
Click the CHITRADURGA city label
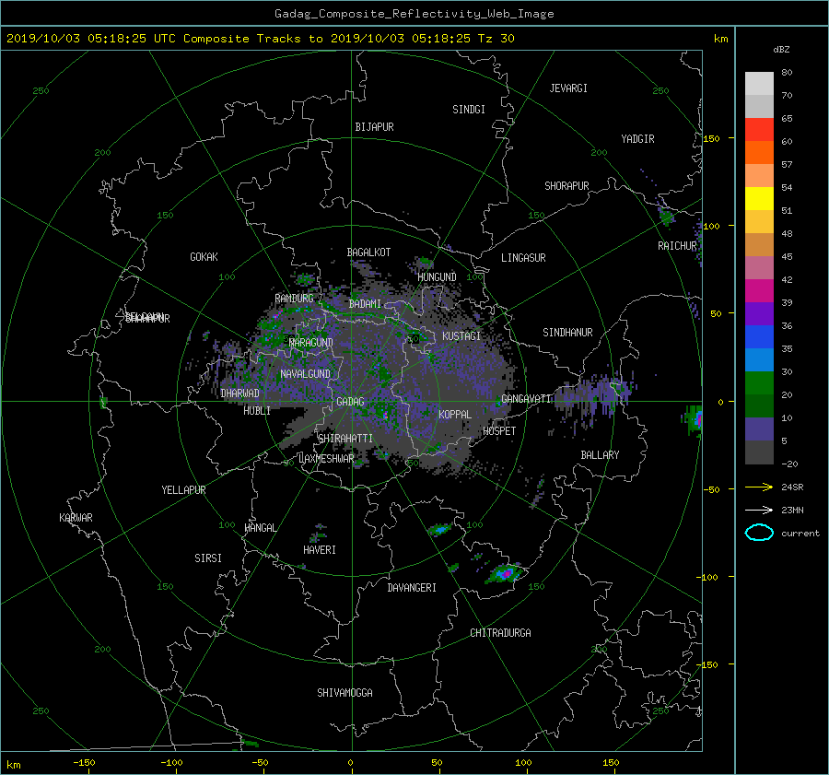point(500,633)
